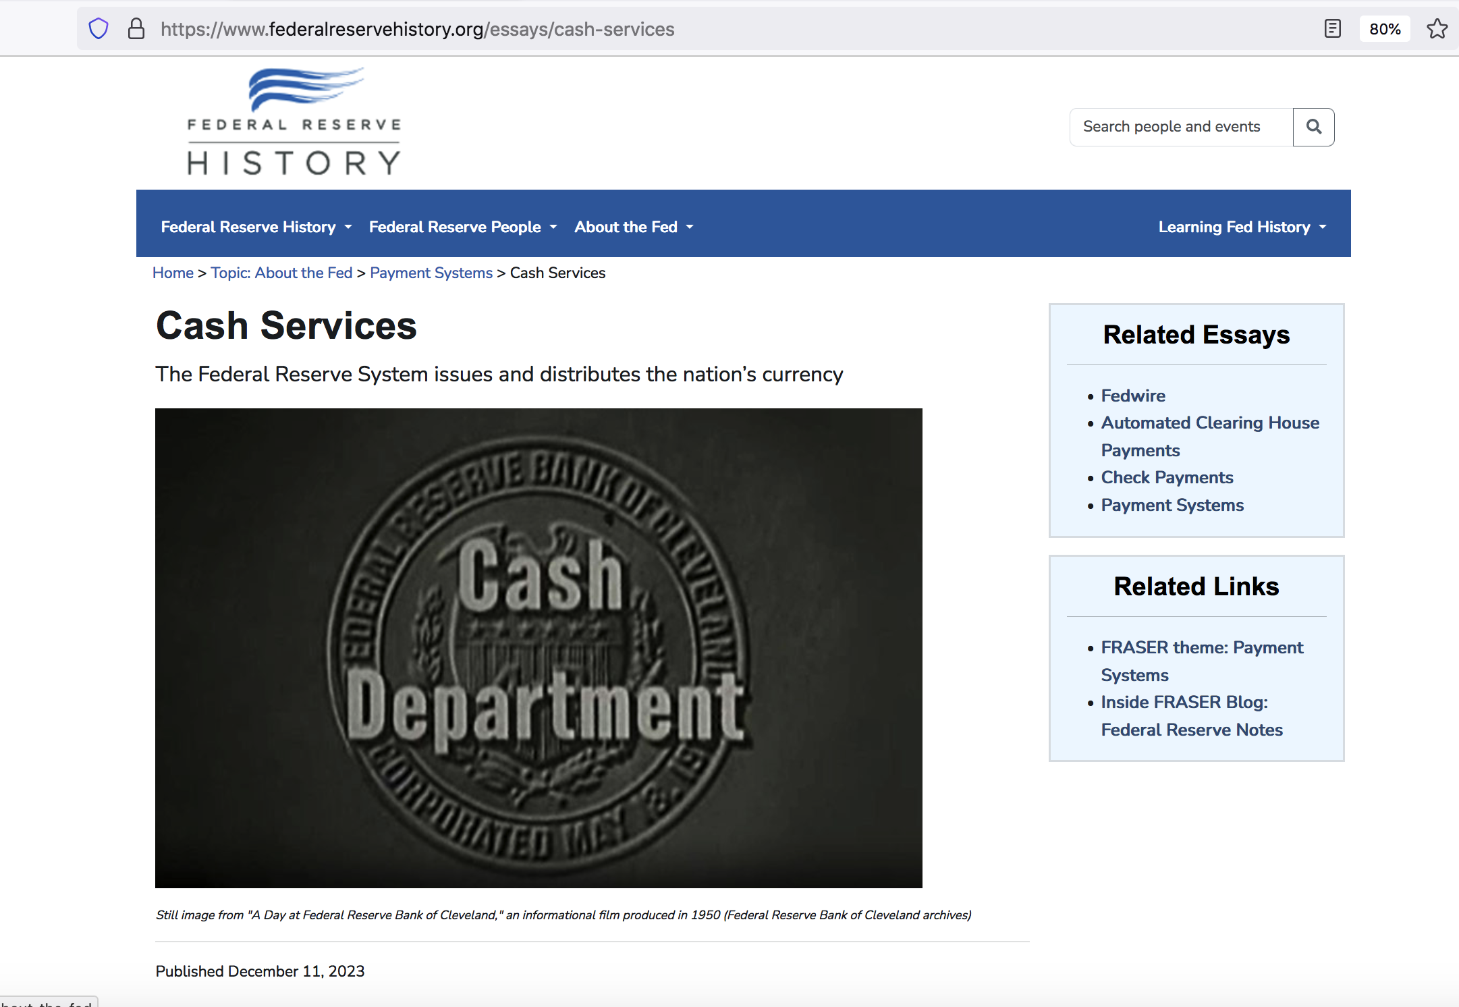Image resolution: width=1459 pixels, height=1007 pixels.
Task: Open Learning Fed History menu
Action: 1242,227
